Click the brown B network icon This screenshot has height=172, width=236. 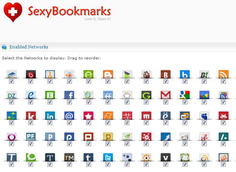166,74
